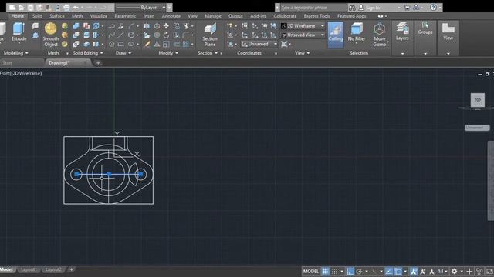Open the 2D Wireframe visual style dropdown
This screenshot has width=494, height=277.
click(303, 26)
